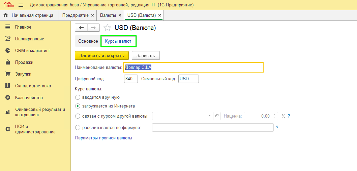Select the загружается из Интернета radio button

point(78,106)
